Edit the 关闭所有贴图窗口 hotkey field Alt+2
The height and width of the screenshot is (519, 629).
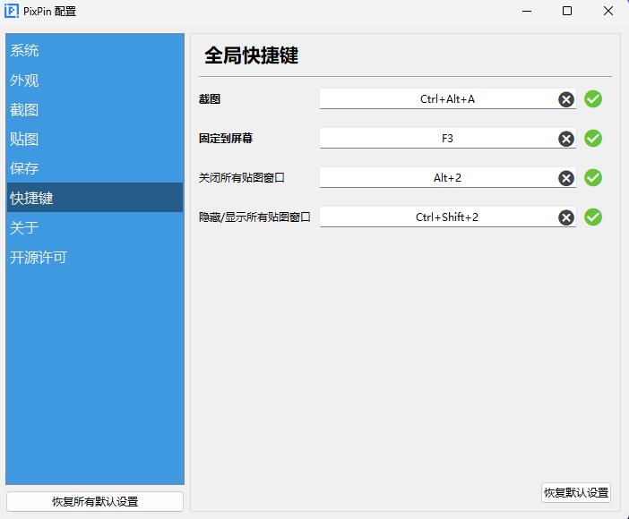pos(448,177)
